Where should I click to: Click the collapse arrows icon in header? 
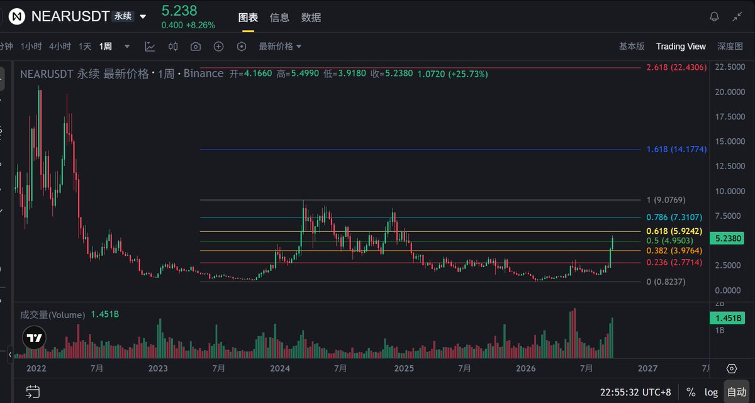739,17
